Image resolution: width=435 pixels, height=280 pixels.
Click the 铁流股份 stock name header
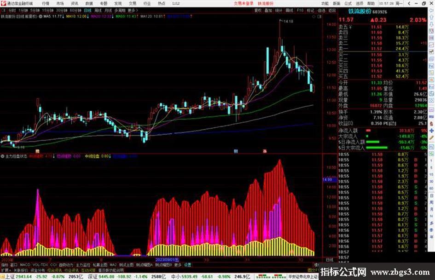click(360, 11)
